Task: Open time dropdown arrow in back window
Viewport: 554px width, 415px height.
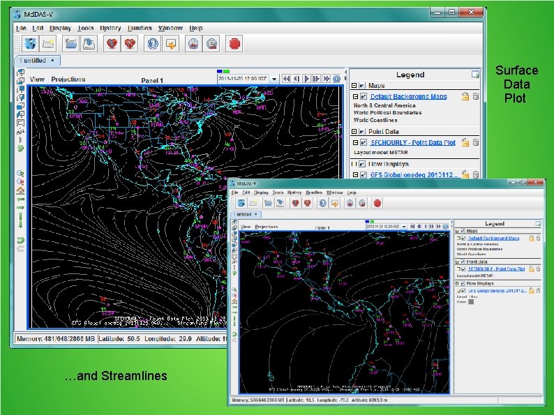Action: coord(276,80)
